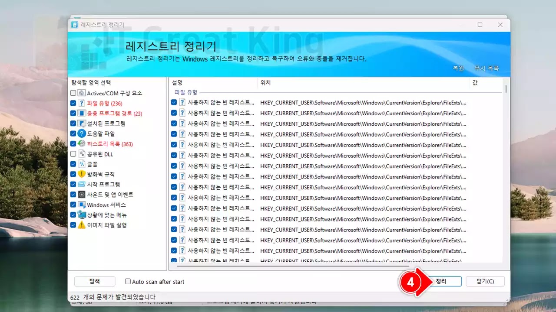Open the 복원 restore link
This screenshot has height=312, width=556.
coord(459,68)
